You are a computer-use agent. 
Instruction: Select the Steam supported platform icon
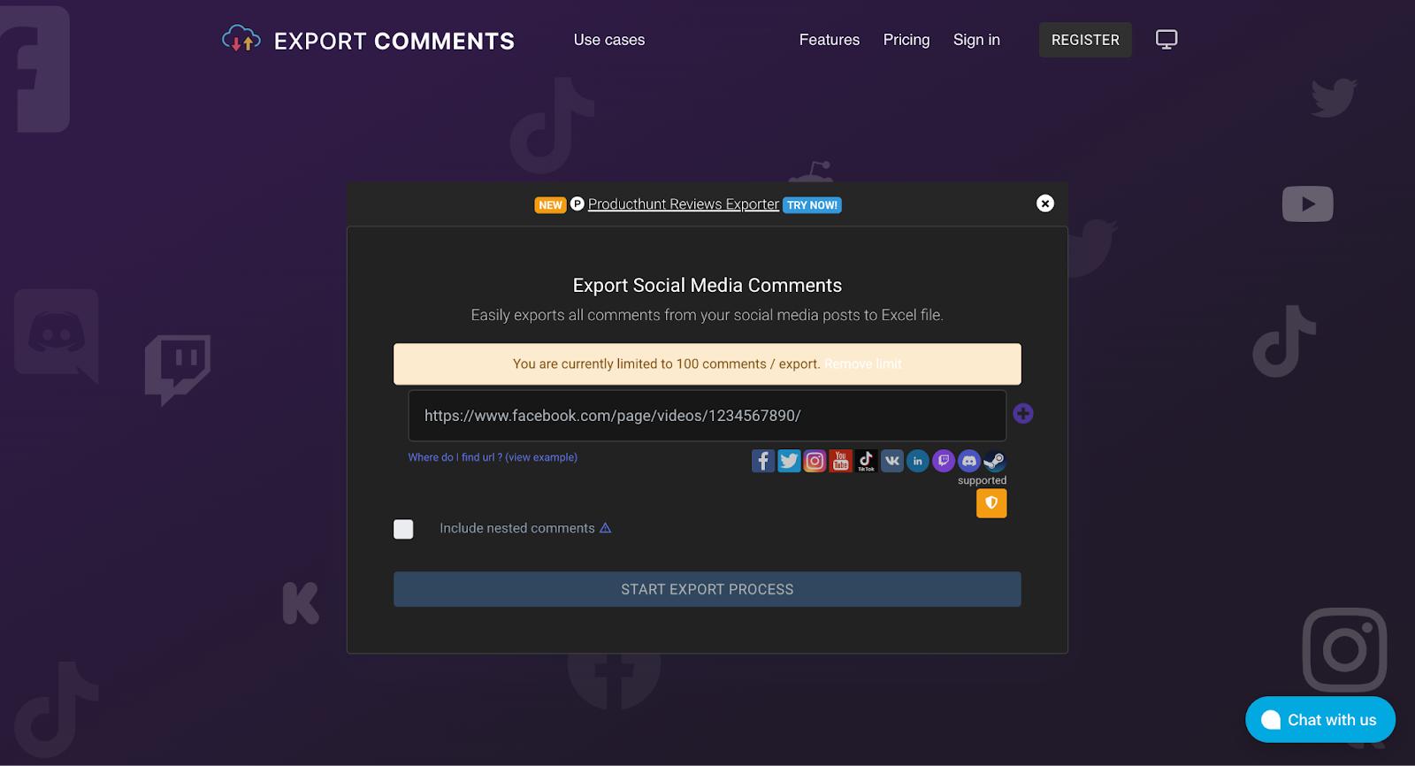[x=994, y=461]
